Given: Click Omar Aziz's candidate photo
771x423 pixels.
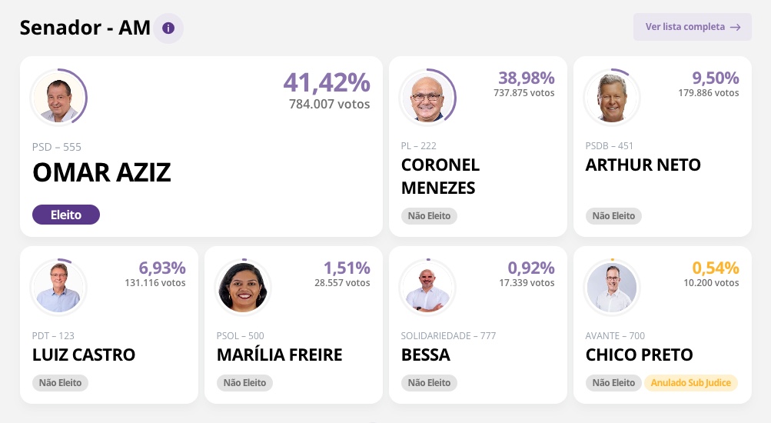Looking at the screenshot, I should click(58, 97).
